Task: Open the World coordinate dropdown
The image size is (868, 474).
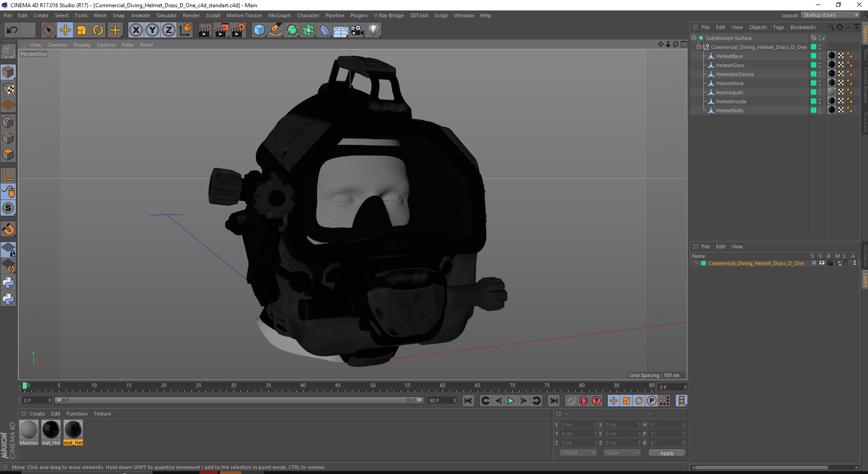Action: 578,453
